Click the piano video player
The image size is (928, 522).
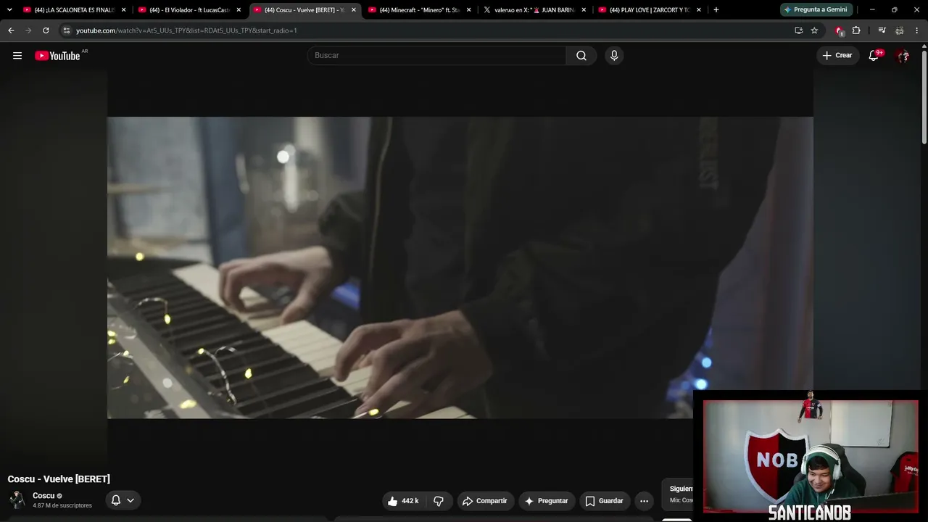460,268
